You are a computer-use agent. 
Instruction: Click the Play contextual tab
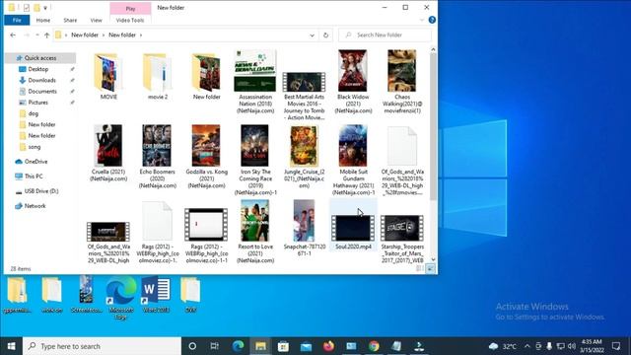tap(130, 9)
